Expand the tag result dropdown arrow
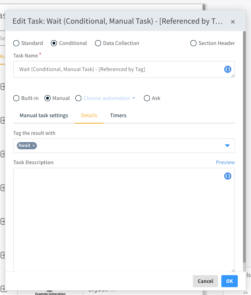Viewport: 251px width, 295px height. [227, 146]
